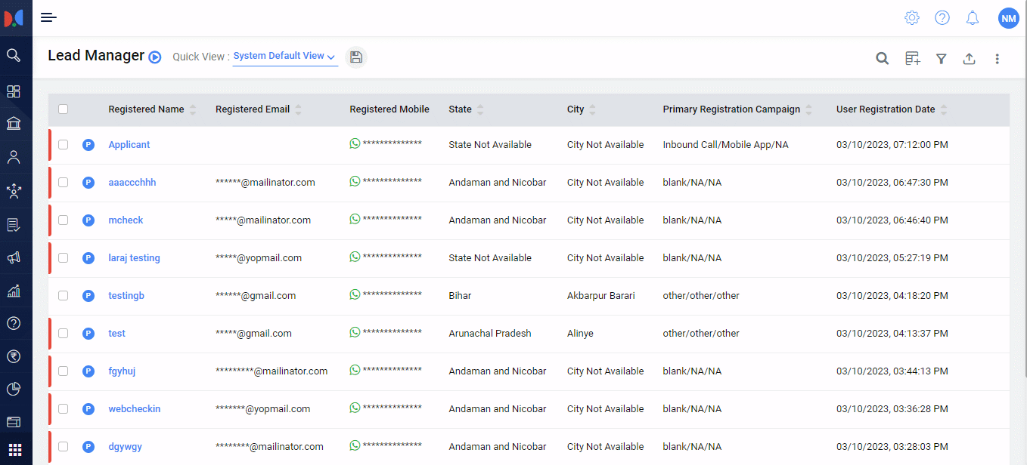Select the test row checkbox
The height and width of the screenshot is (465, 1027).
(64, 334)
